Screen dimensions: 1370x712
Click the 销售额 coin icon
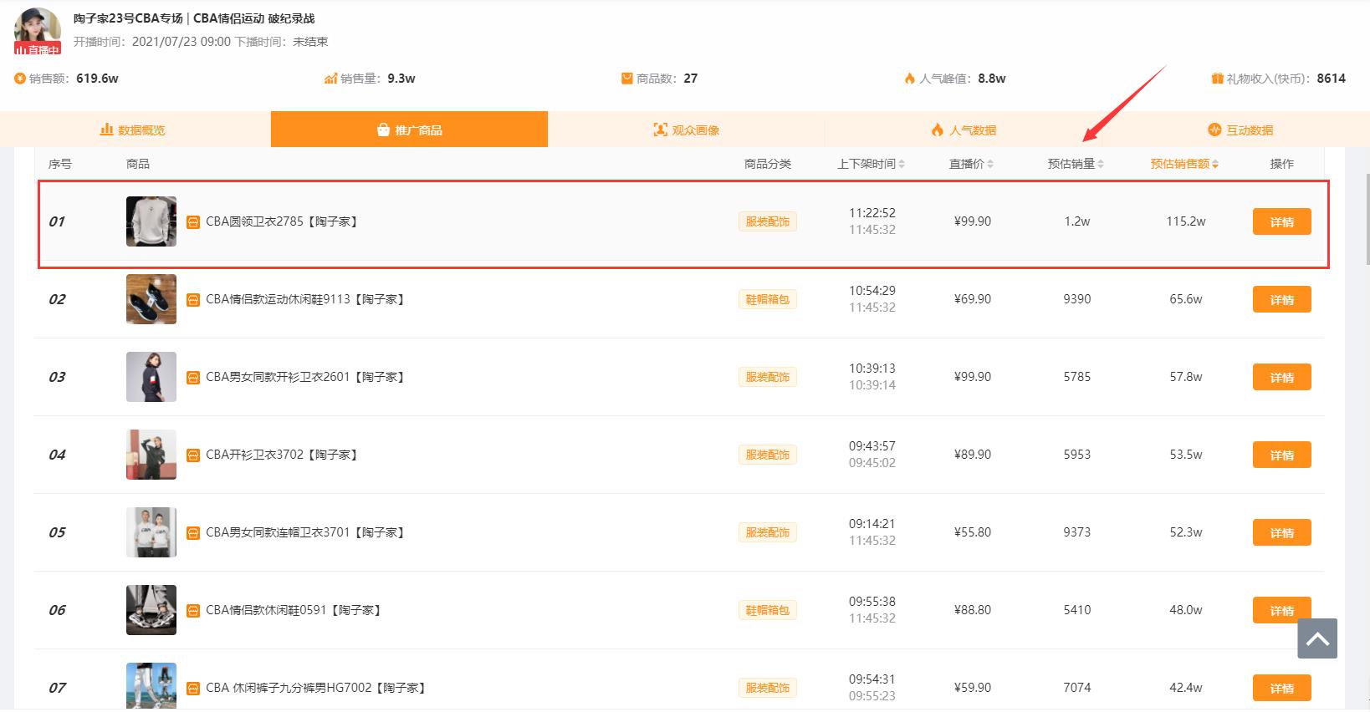[20, 79]
